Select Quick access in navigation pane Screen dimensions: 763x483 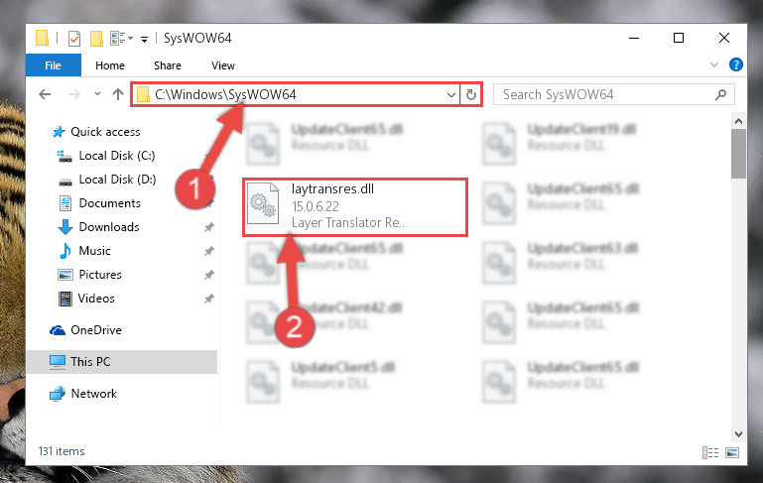[x=105, y=132]
